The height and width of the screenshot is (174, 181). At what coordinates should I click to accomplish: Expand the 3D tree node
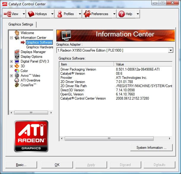tap(12, 66)
